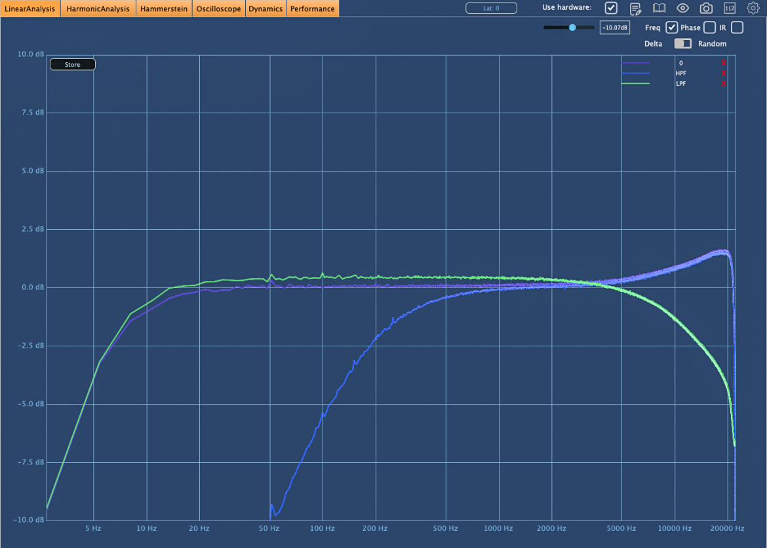Viewport: 767px width, 548px height.
Task: Click the 1000 Hz axis label
Action: 498,528
